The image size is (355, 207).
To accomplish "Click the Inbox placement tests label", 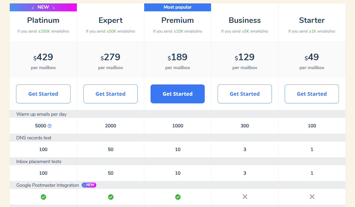I will (39, 161).
